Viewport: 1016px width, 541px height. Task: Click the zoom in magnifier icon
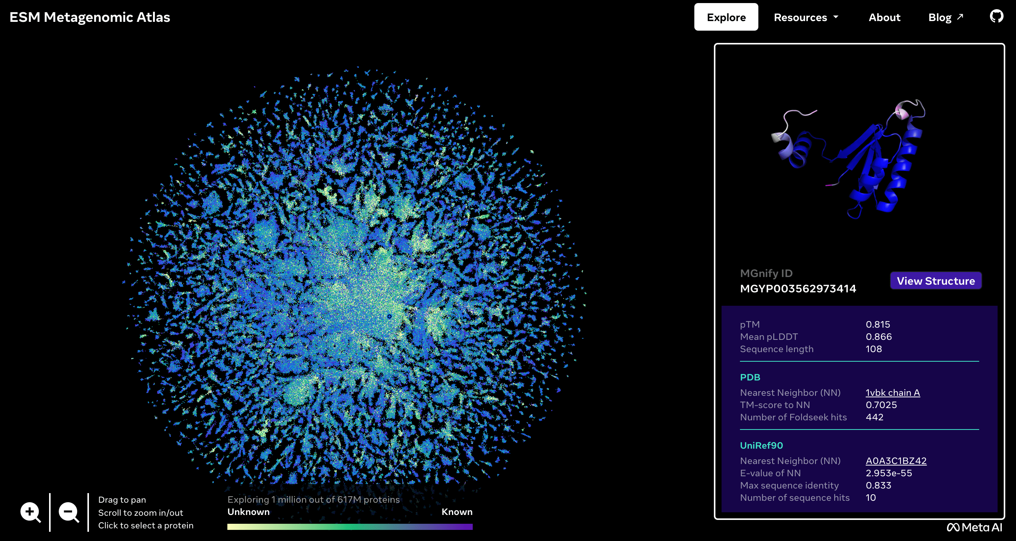(30, 512)
